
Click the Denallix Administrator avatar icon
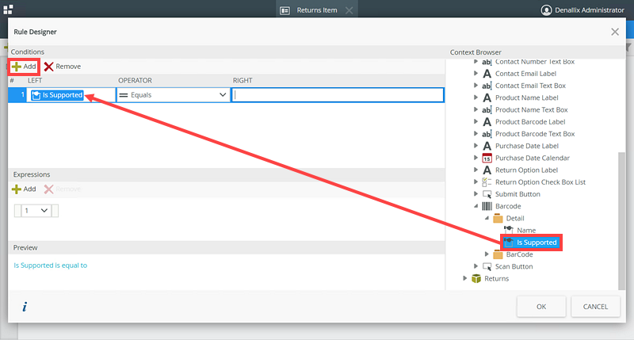pyautogui.click(x=546, y=10)
